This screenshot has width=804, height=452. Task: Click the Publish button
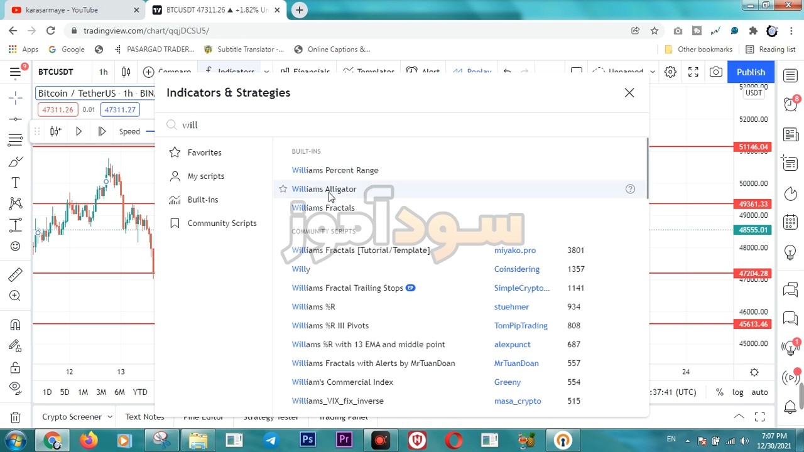pyautogui.click(x=751, y=72)
